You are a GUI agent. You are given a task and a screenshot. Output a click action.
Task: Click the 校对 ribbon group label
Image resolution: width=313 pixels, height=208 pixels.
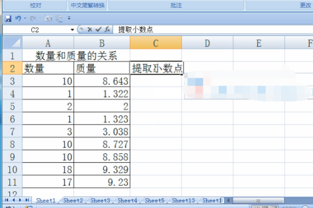point(35,5)
